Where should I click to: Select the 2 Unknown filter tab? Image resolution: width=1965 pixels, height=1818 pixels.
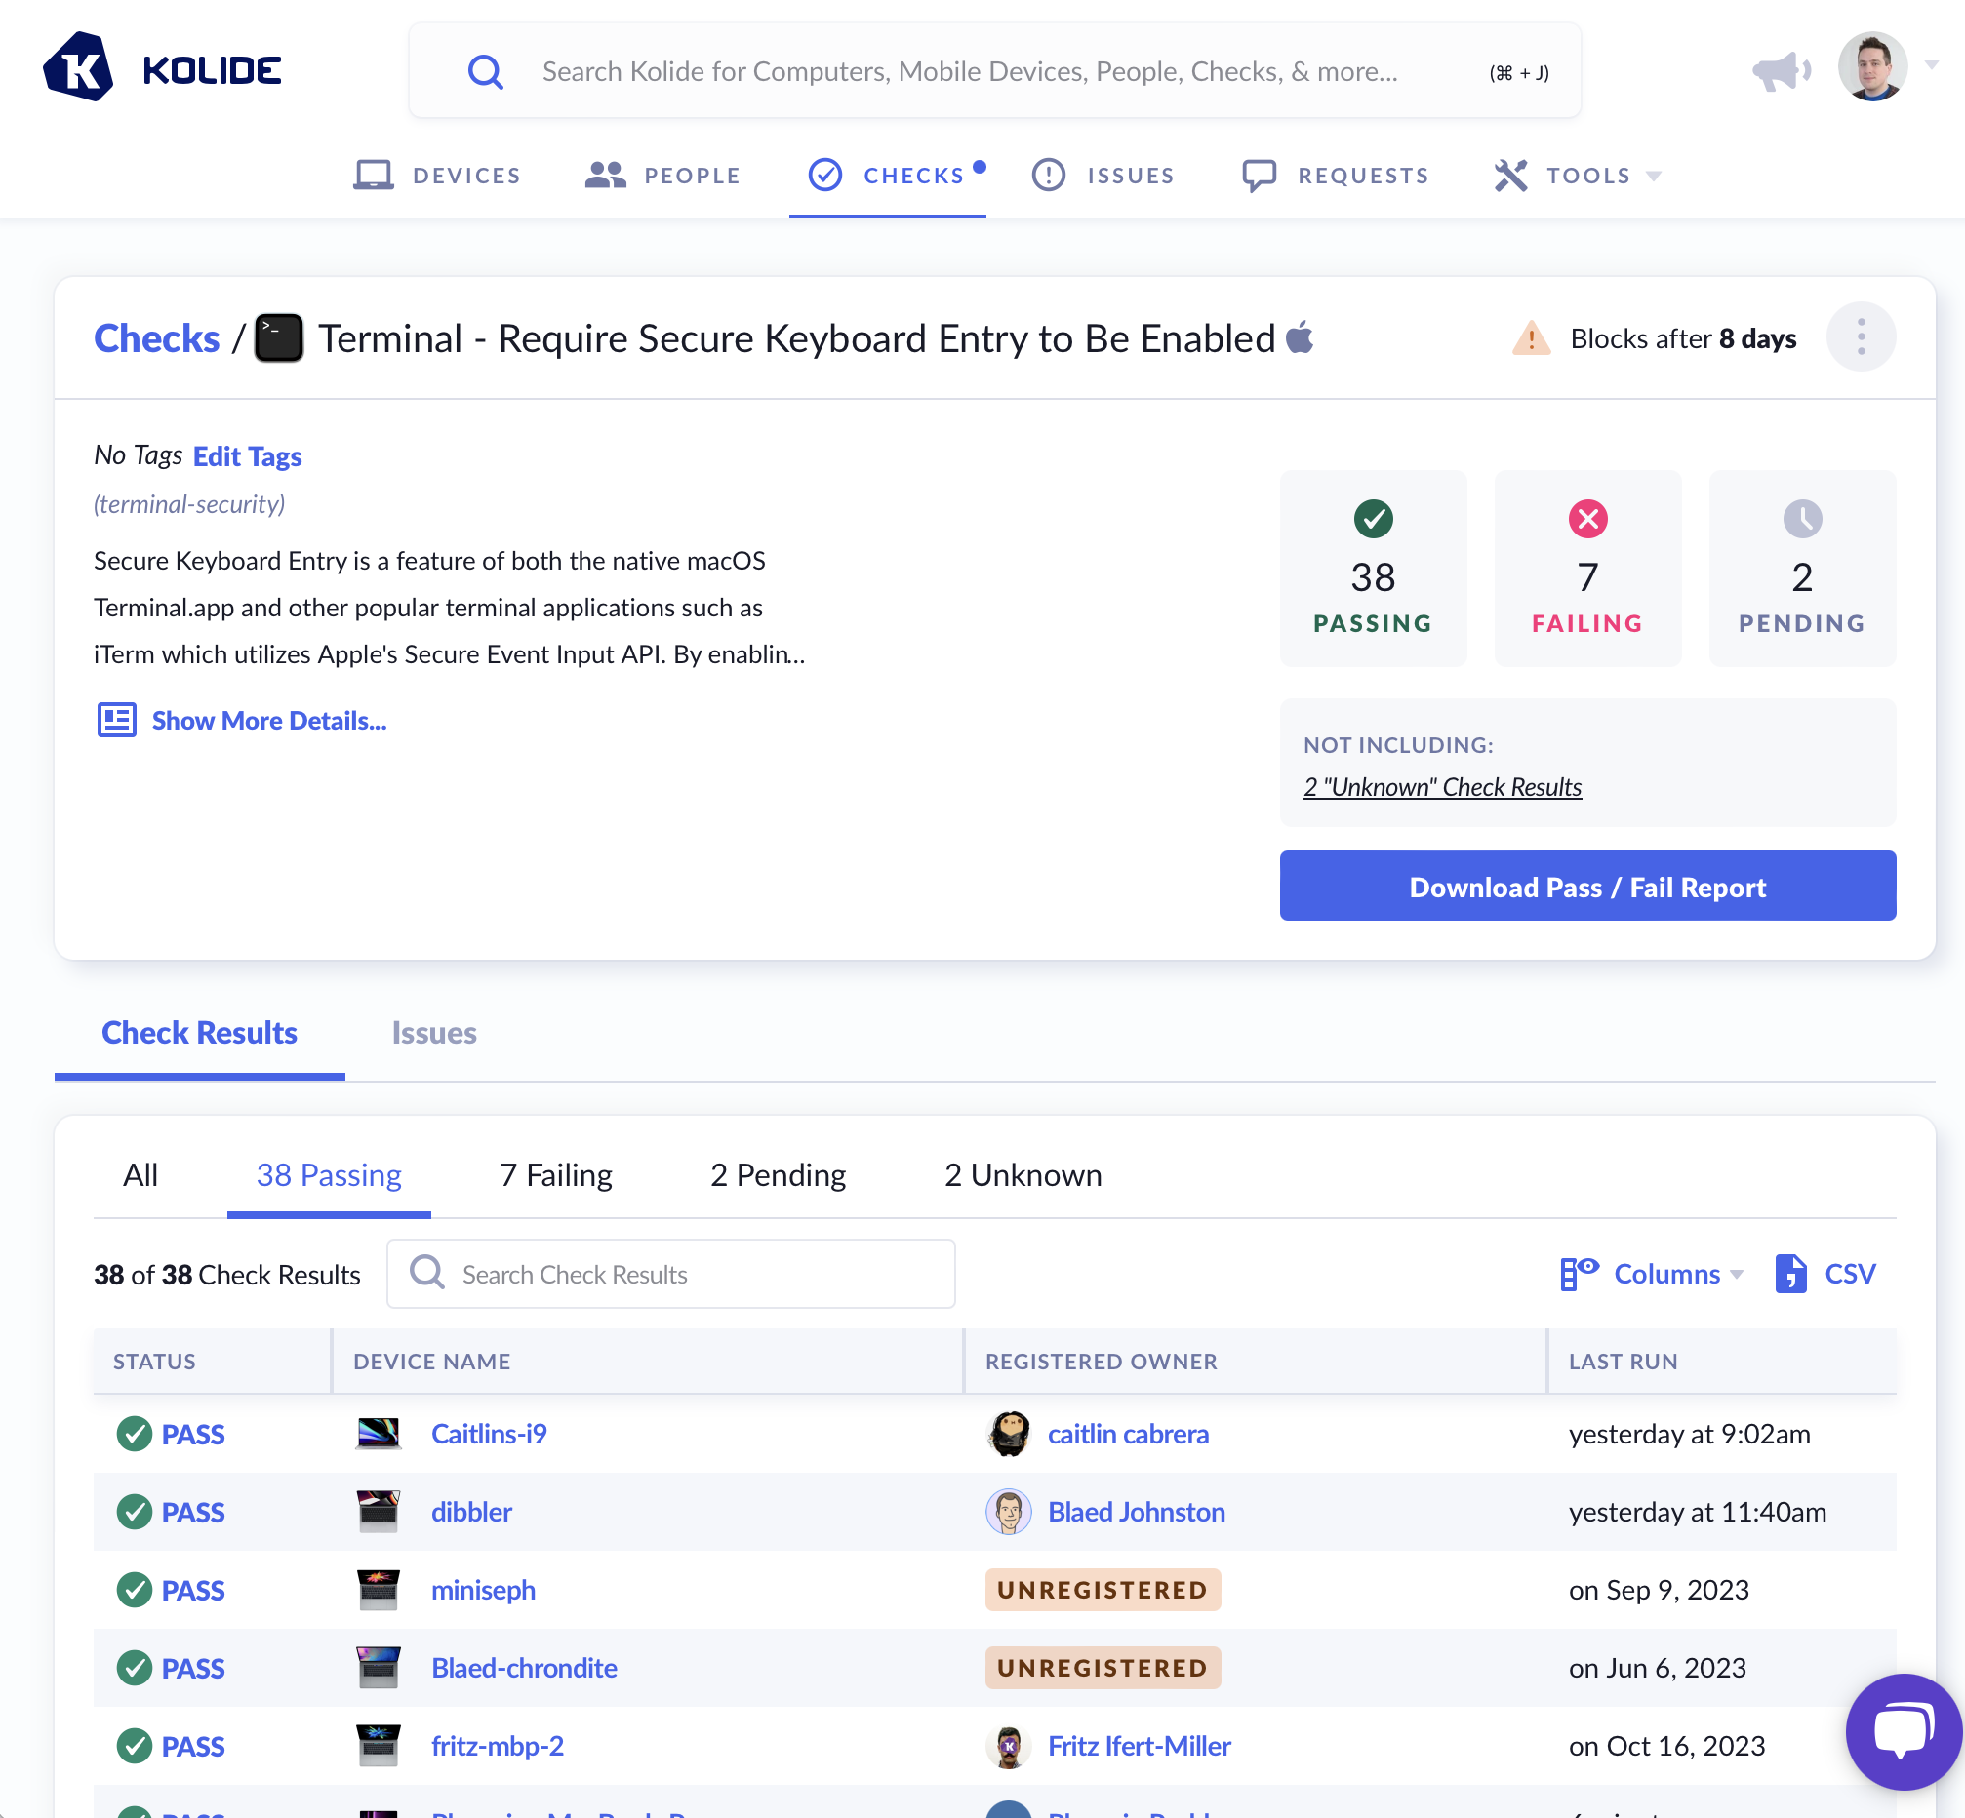(x=1023, y=1175)
